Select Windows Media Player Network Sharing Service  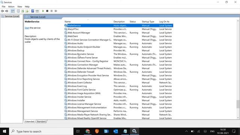[118, 115]
